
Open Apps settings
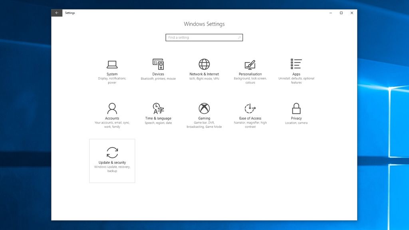click(296, 68)
